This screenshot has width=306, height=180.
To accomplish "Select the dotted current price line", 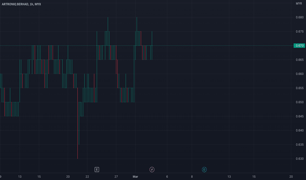I will [x=146, y=45].
